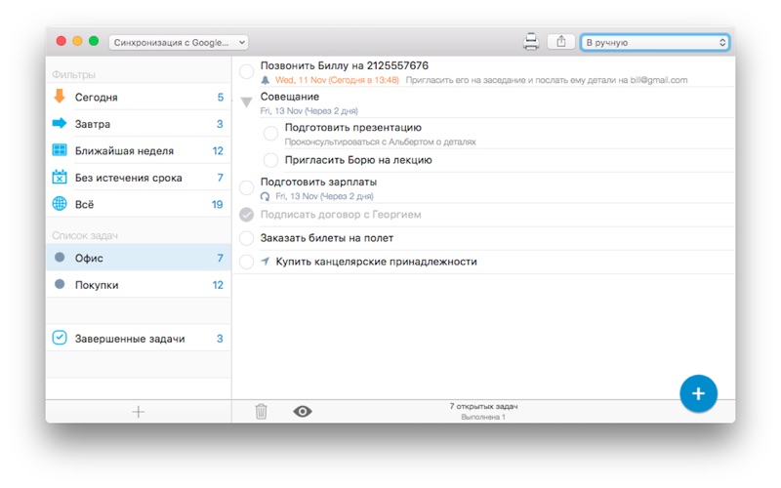The height and width of the screenshot is (488, 781).
Task: Toggle the eye visibility icon
Action: [x=303, y=411]
